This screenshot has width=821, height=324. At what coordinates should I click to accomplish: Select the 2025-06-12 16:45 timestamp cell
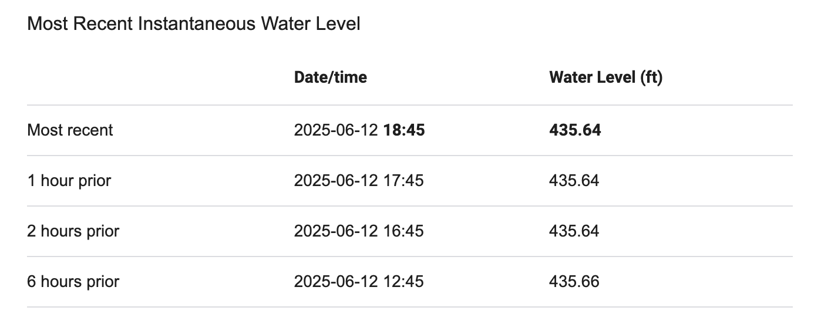[358, 231]
